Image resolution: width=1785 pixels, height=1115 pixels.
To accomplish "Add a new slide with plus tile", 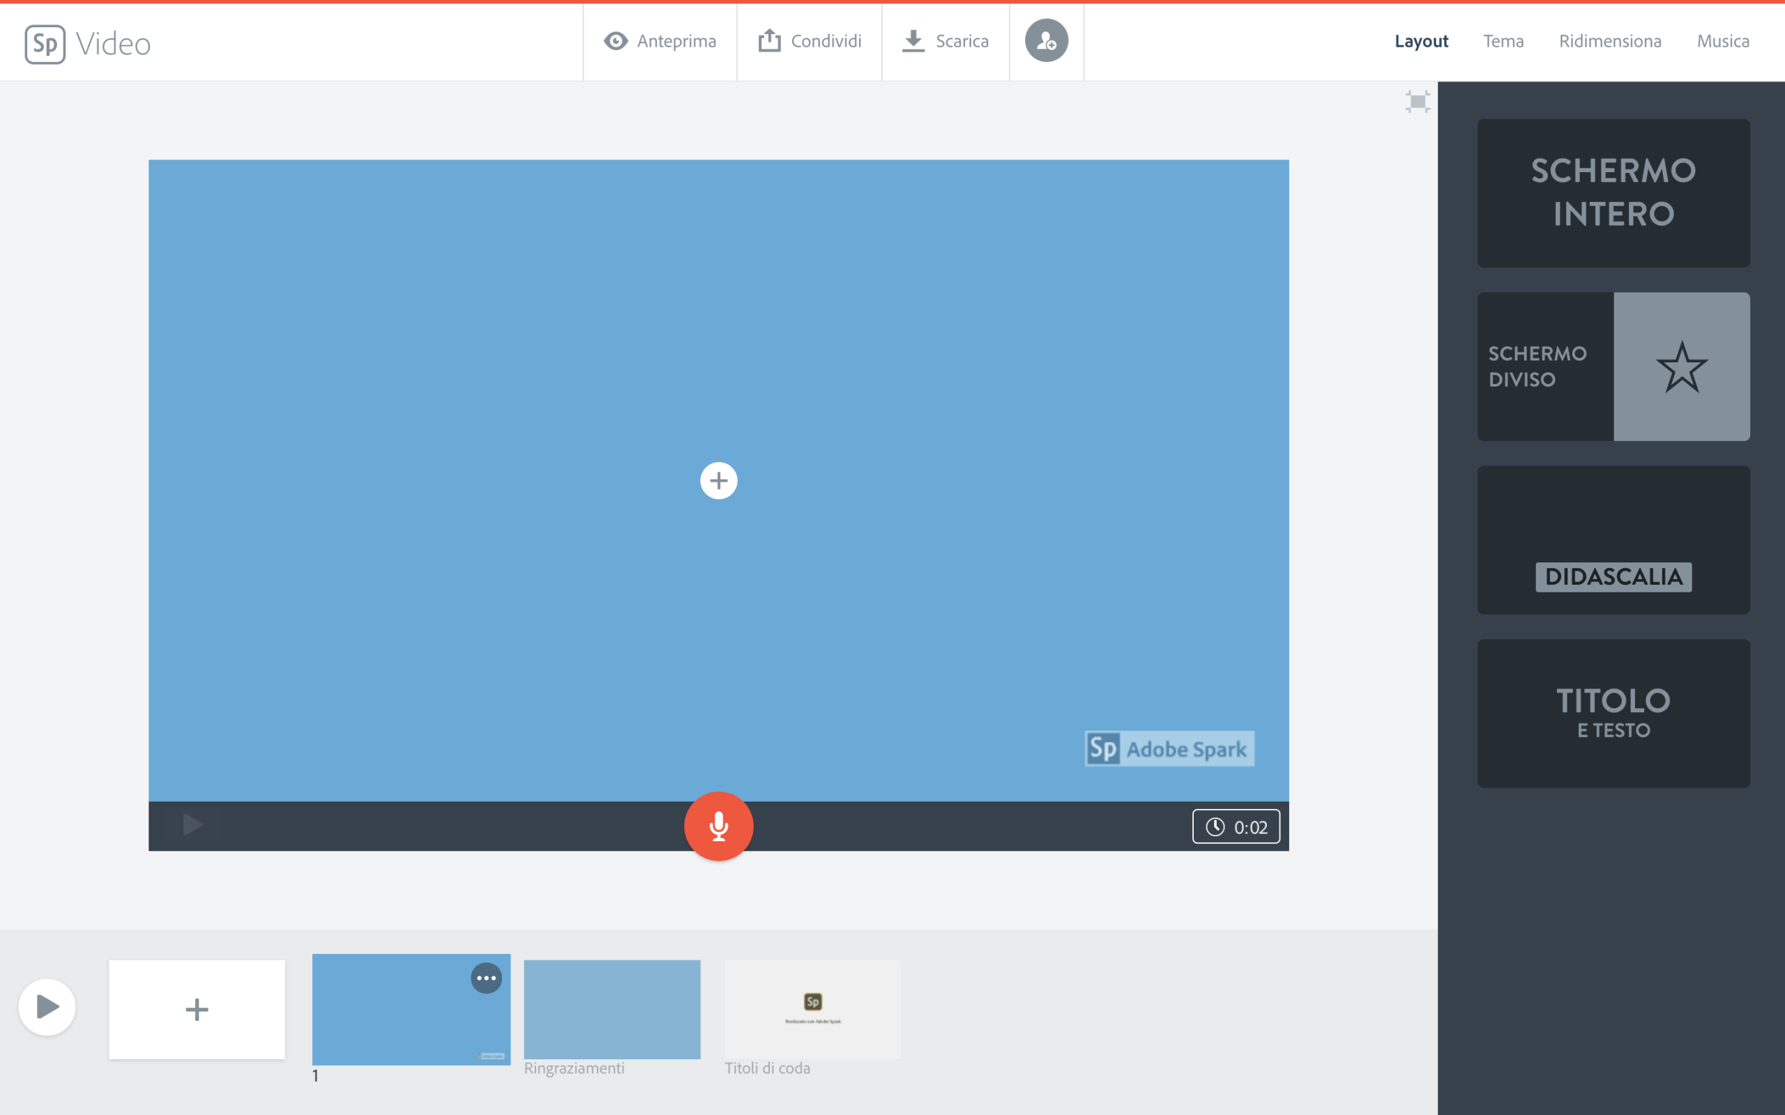I will click(x=197, y=1009).
